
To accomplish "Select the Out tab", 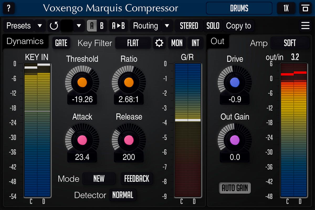I will pyautogui.click(x=218, y=41).
